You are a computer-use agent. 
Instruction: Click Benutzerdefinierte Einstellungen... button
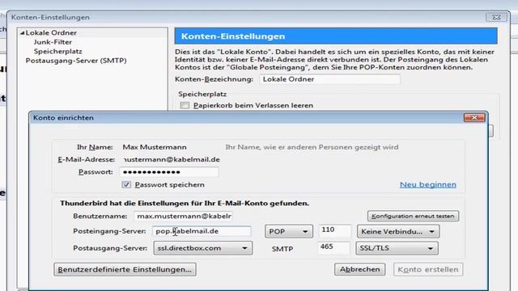pyautogui.click(x=125, y=269)
